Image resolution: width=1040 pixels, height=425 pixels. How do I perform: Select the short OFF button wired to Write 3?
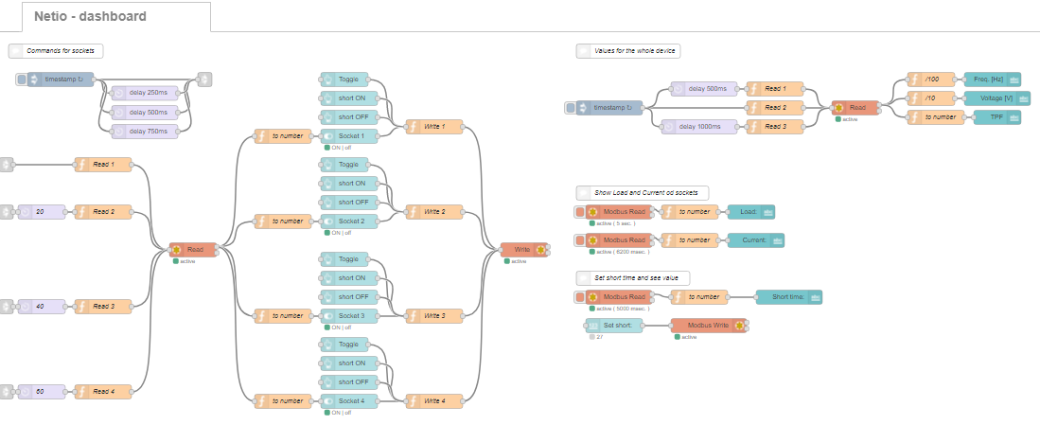349,297
